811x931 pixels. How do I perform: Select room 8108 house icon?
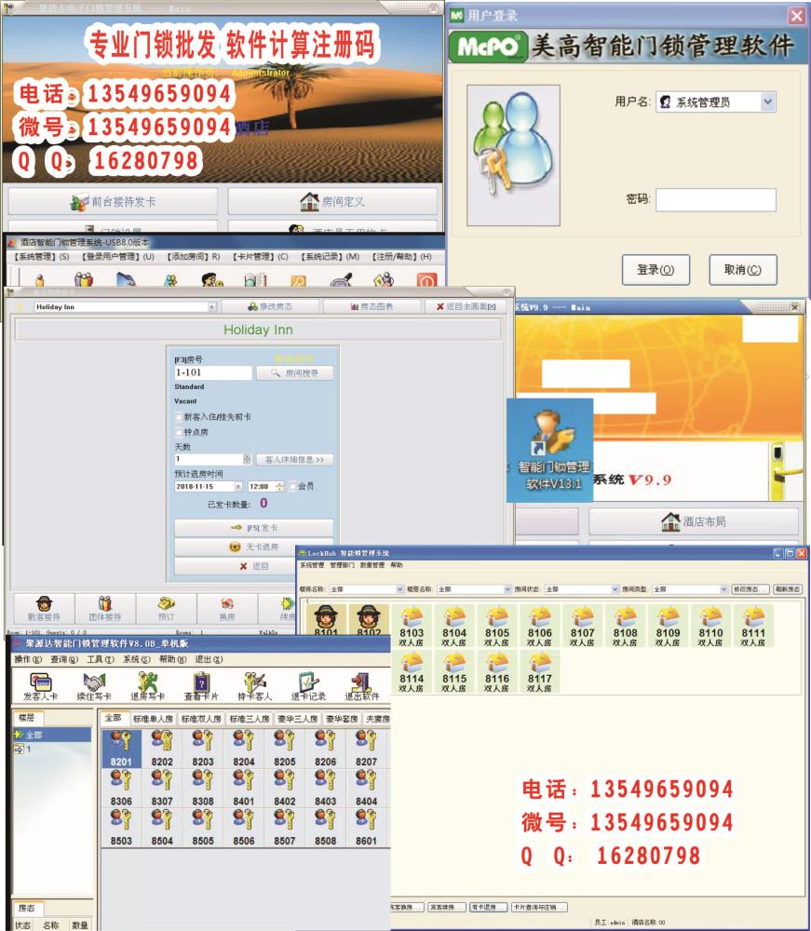tap(625, 626)
